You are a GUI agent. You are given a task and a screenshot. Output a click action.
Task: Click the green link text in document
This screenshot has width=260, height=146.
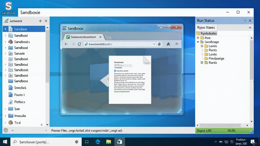122,92
